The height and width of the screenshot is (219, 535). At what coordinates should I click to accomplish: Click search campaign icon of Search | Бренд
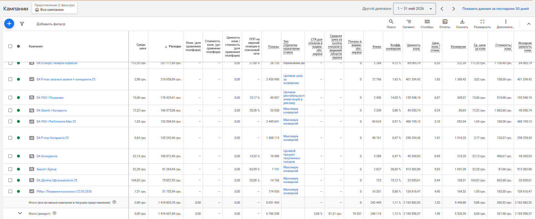[32, 169]
